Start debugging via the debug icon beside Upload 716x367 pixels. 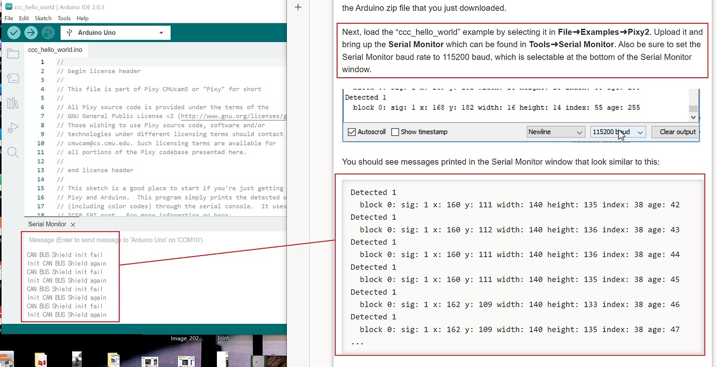click(x=47, y=32)
